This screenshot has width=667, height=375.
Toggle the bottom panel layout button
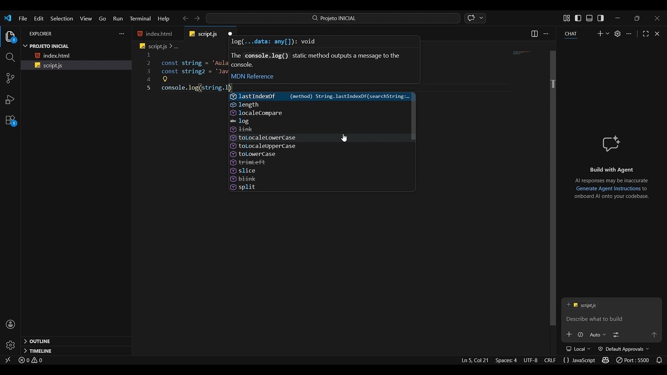coord(589,18)
